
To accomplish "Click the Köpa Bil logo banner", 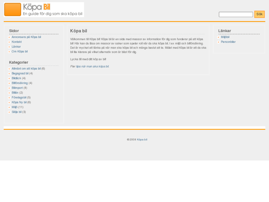I will click(x=44, y=10).
